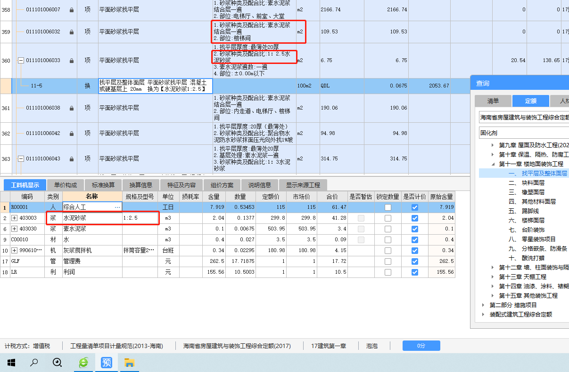Click 海南省房屋建筑与装饰工程综合定额(2017) status entry
Screen dimensions: 569x372
(x=237, y=346)
